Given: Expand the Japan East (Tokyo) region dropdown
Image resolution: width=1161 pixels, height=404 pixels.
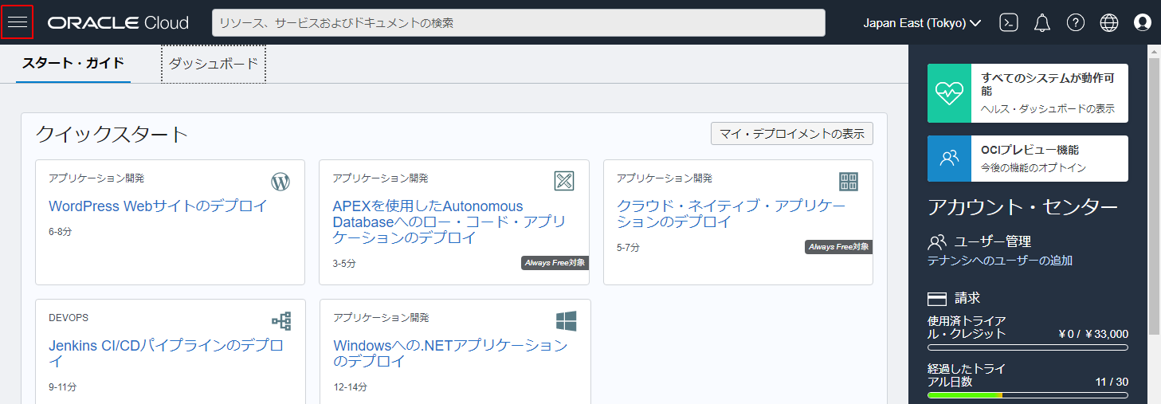Looking at the screenshot, I should click(x=922, y=23).
